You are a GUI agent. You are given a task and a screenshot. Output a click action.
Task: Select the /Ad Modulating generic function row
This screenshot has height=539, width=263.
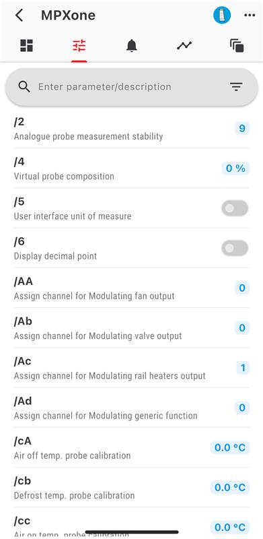coord(132,408)
